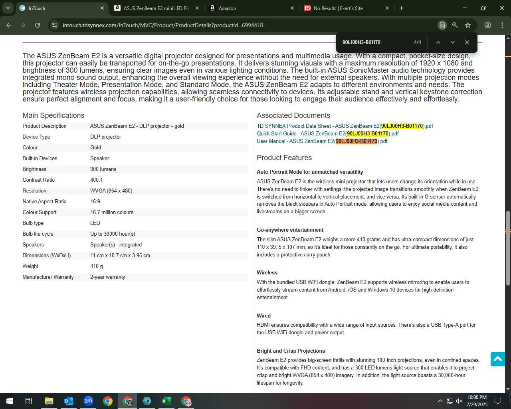This screenshot has width=511, height=409.
Task: Show hidden system tray icons
Action: click(440, 401)
